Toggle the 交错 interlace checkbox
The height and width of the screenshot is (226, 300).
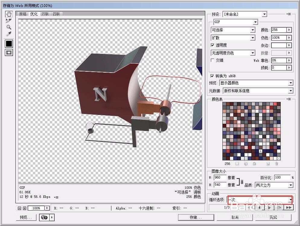(x=213, y=60)
